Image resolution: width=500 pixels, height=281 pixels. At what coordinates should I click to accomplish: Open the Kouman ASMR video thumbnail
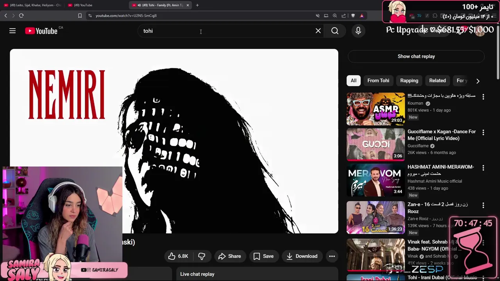tap(376, 109)
